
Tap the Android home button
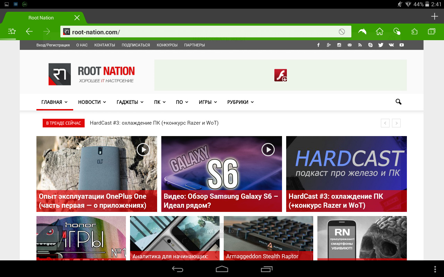(222, 269)
